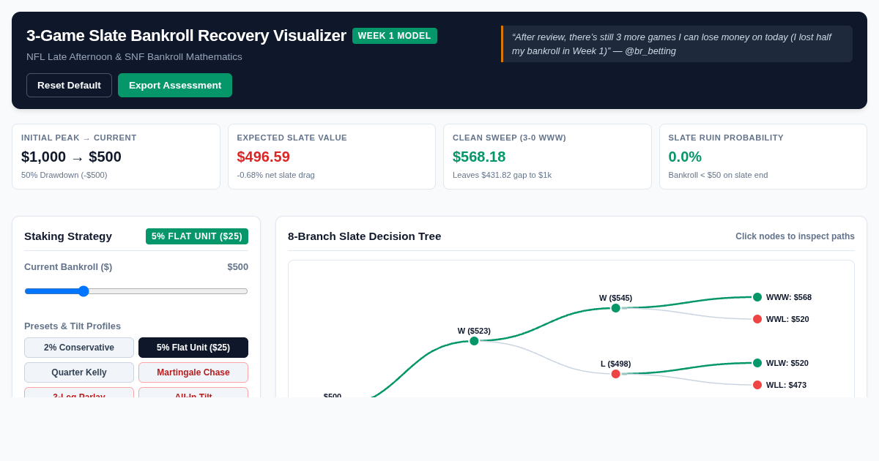Viewport: 879px width, 461px height.
Task: Pick the Martingale Chase preset
Action: (x=193, y=372)
